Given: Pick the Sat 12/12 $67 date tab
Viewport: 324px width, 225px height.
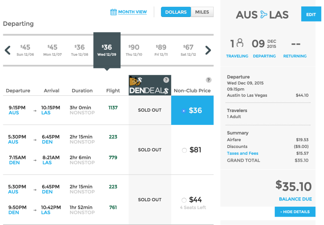Looking at the screenshot, I should tap(188, 50).
